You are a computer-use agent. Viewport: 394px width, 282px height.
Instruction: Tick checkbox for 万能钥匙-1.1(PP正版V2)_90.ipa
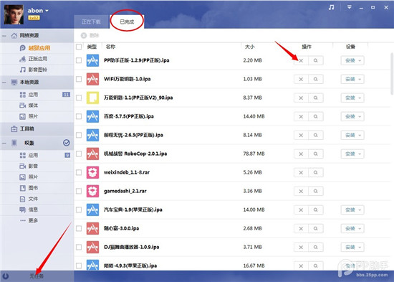[79, 98]
